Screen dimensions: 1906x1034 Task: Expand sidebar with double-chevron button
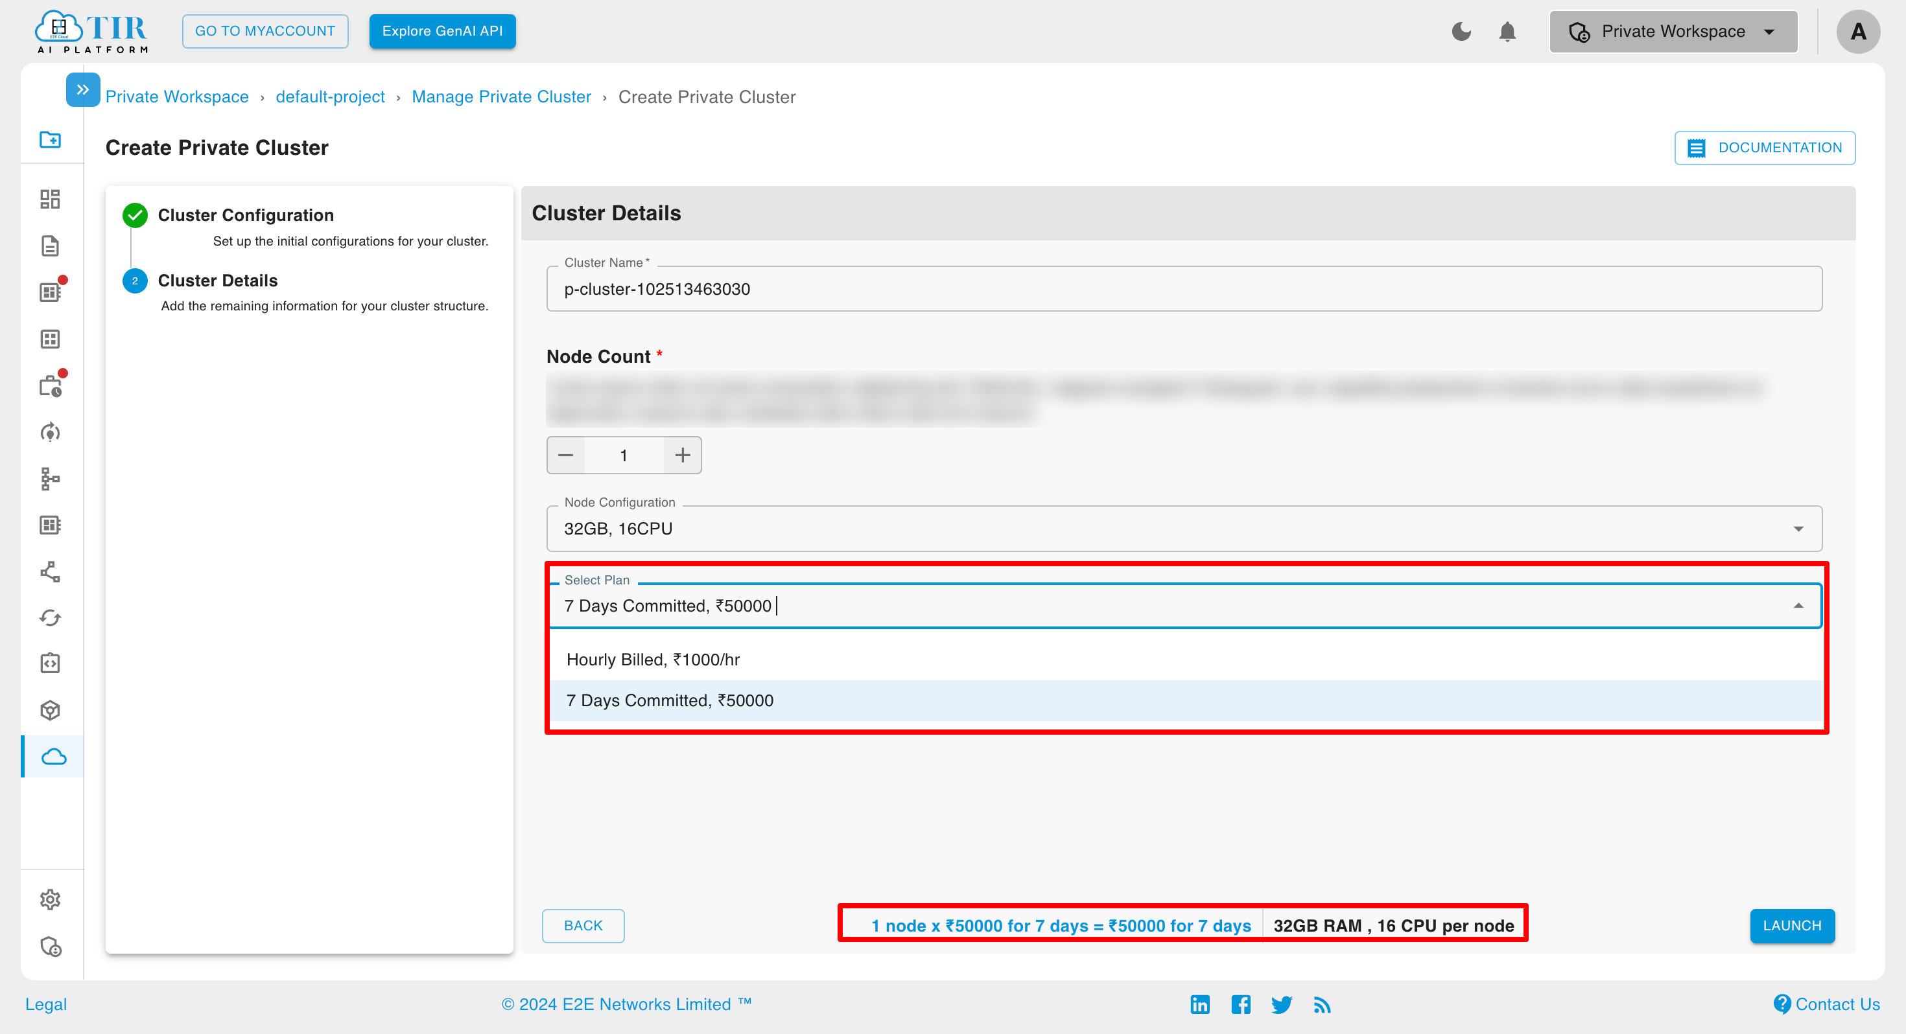coord(83,89)
